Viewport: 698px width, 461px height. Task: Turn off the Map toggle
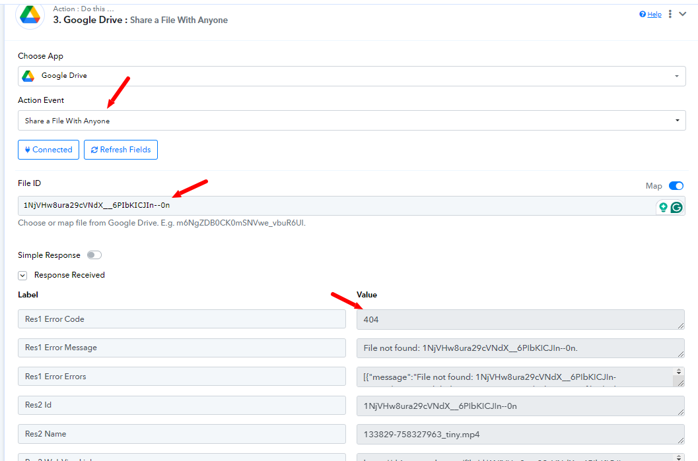[x=676, y=186]
